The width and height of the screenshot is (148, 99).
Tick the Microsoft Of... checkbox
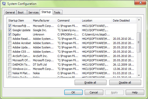[x=10, y=60]
